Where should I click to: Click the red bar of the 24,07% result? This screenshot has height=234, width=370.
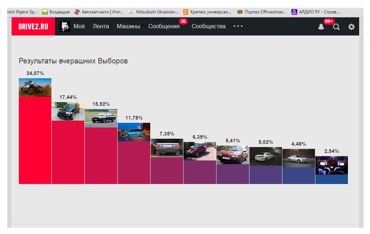point(35,140)
